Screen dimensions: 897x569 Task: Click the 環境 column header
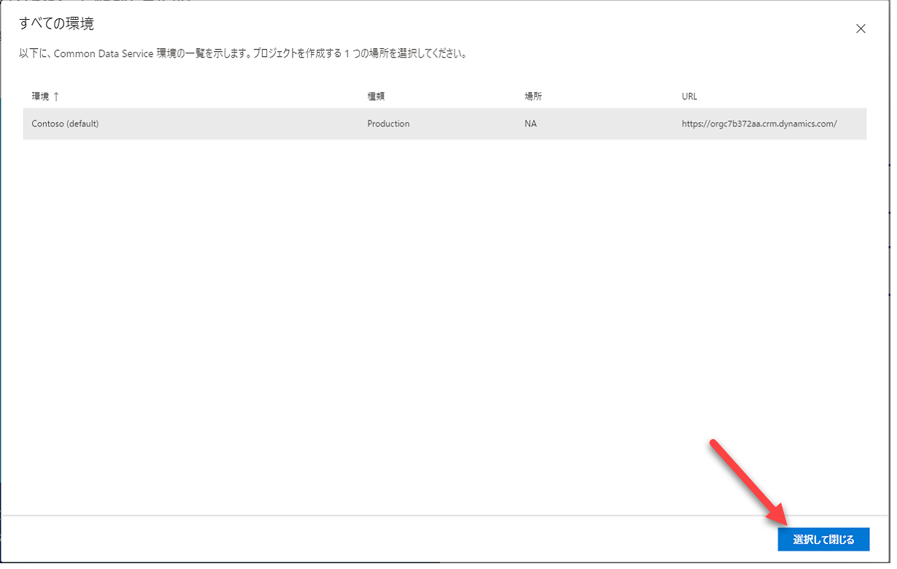[x=40, y=96]
